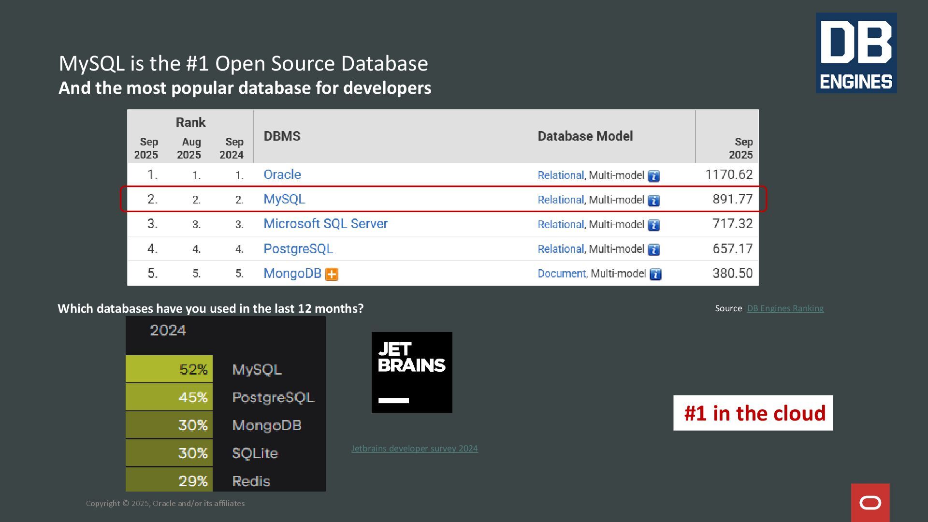Open Jetbrains developer survey 2024 link
The height and width of the screenshot is (522, 928).
(414, 449)
